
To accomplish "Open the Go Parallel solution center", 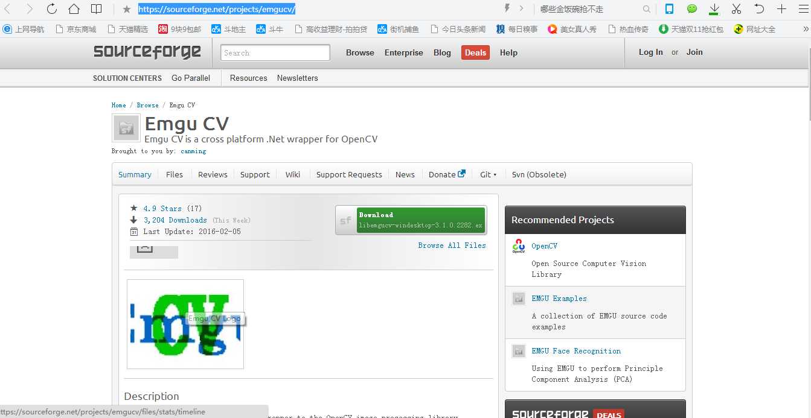I will coord(191,78).
